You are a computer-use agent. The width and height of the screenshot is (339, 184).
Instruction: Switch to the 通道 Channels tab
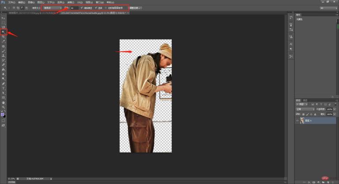pos(305,100)
